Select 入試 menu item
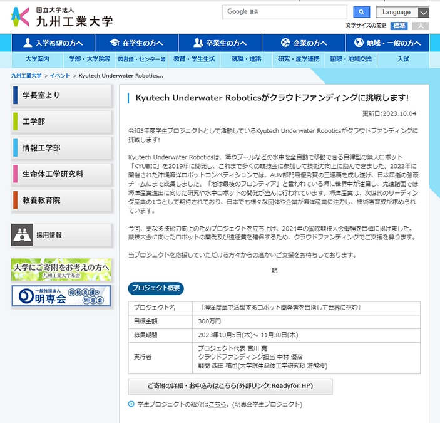 [403, 59]
